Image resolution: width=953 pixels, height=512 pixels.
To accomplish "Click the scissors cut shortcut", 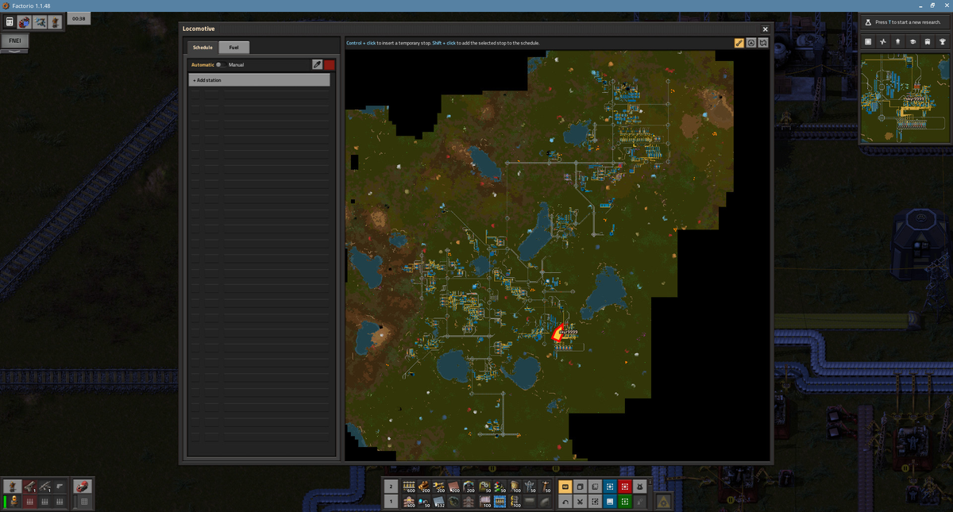I will (x=580, y=502).
